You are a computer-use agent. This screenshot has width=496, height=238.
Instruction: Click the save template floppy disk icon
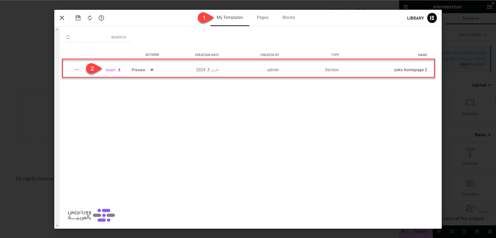[78, 18]
